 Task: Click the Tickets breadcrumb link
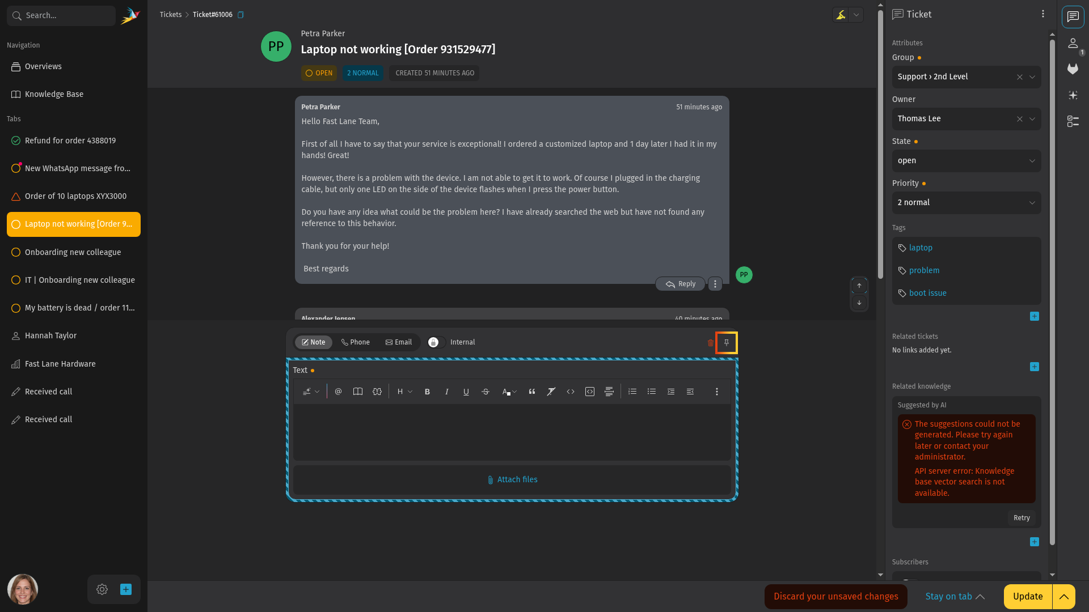(x=171, y=15)
